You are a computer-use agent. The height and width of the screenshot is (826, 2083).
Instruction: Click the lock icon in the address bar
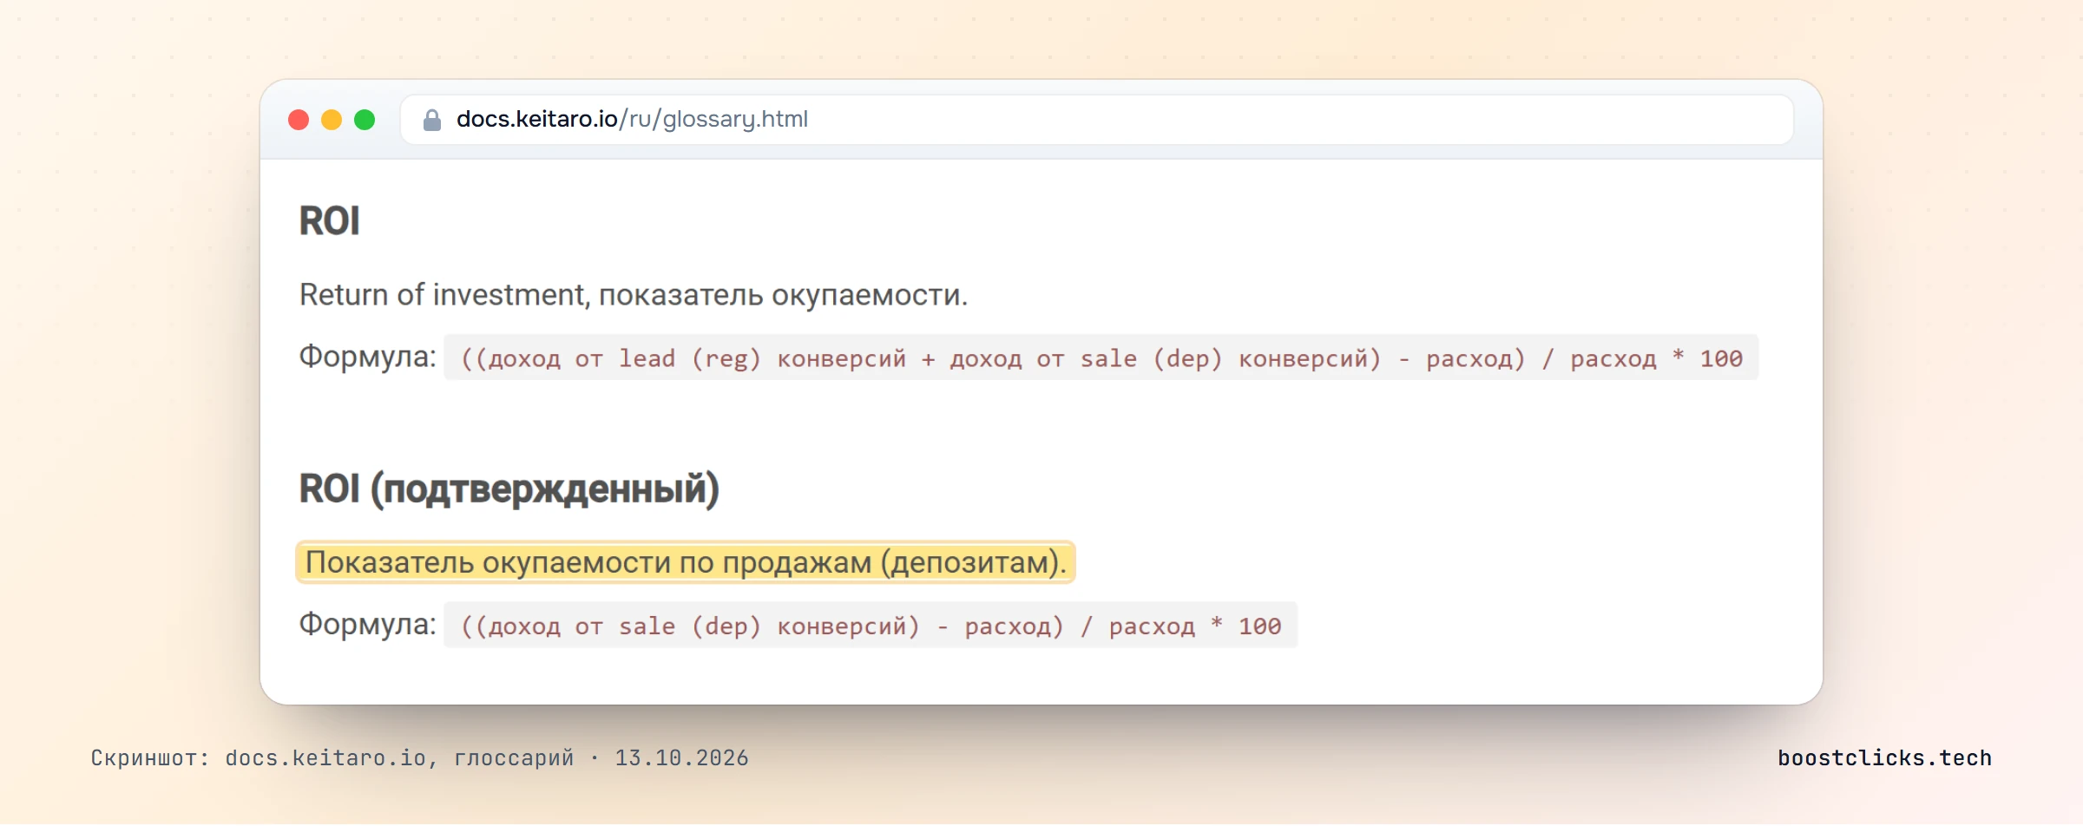click(x=431, y=120)
